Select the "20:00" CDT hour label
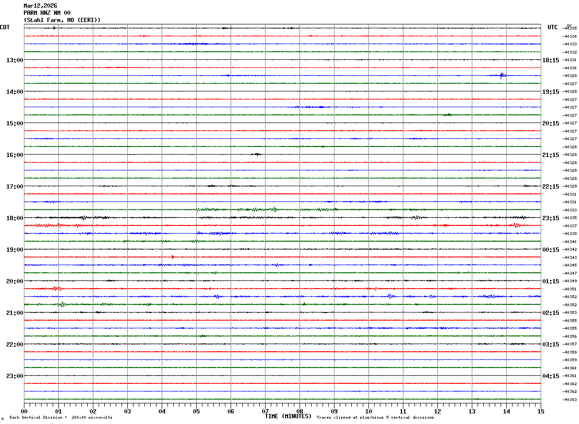This screenshot has height=424, width=579. click(x=14, y=281)
